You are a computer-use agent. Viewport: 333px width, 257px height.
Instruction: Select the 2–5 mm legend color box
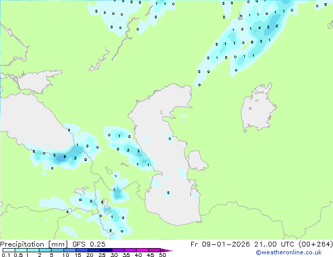[x=45, y=250]
